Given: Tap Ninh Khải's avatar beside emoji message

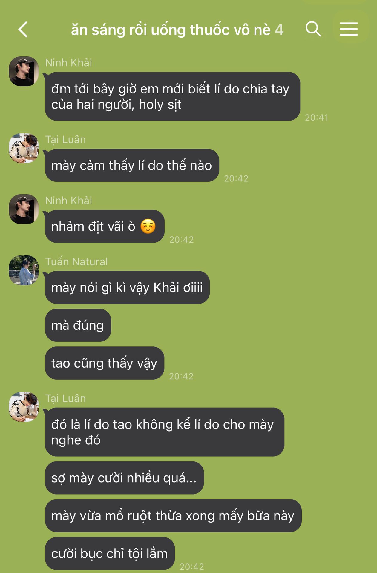Looking at the screenshot, I should [24, 209].
